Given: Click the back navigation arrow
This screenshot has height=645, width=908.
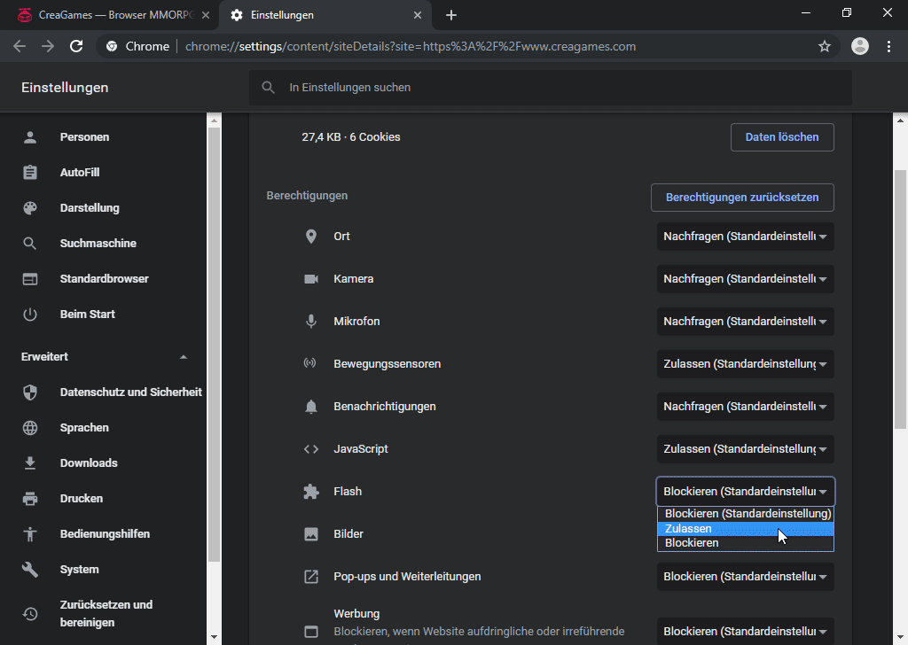Looking at the screenshot, I should tap(20, 46).
